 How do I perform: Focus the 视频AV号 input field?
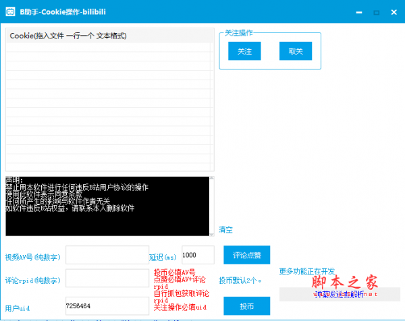(x=107, y=255)
